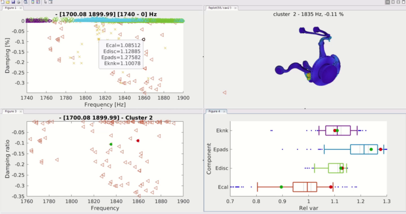Click 'Epads=1.27582' in the data tip
The height and width of the screenshot is (214, 406).
(x=121, y=57)
